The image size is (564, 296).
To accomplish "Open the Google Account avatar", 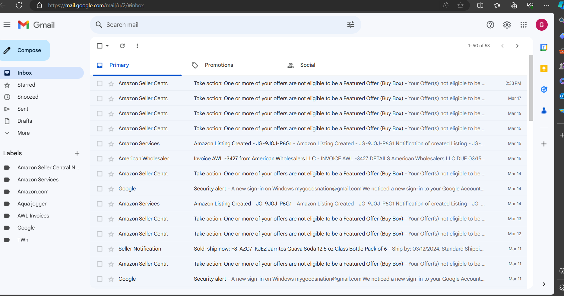I will (542, 25).
